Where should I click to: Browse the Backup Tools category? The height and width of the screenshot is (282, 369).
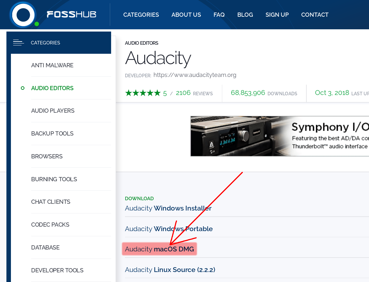click(52, 134)
